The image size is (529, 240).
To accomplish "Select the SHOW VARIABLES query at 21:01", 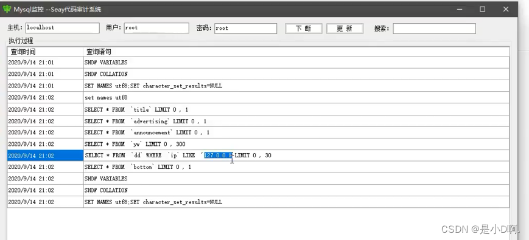I will [296, 62].
